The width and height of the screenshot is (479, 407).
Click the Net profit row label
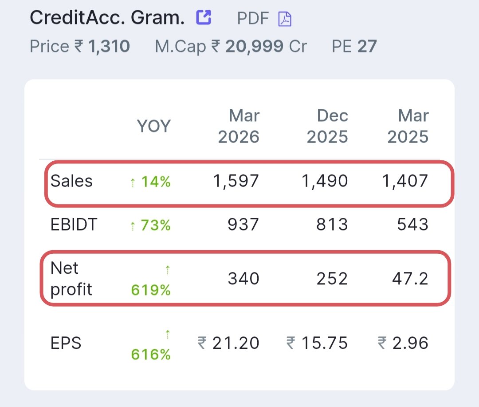(71, 279)
